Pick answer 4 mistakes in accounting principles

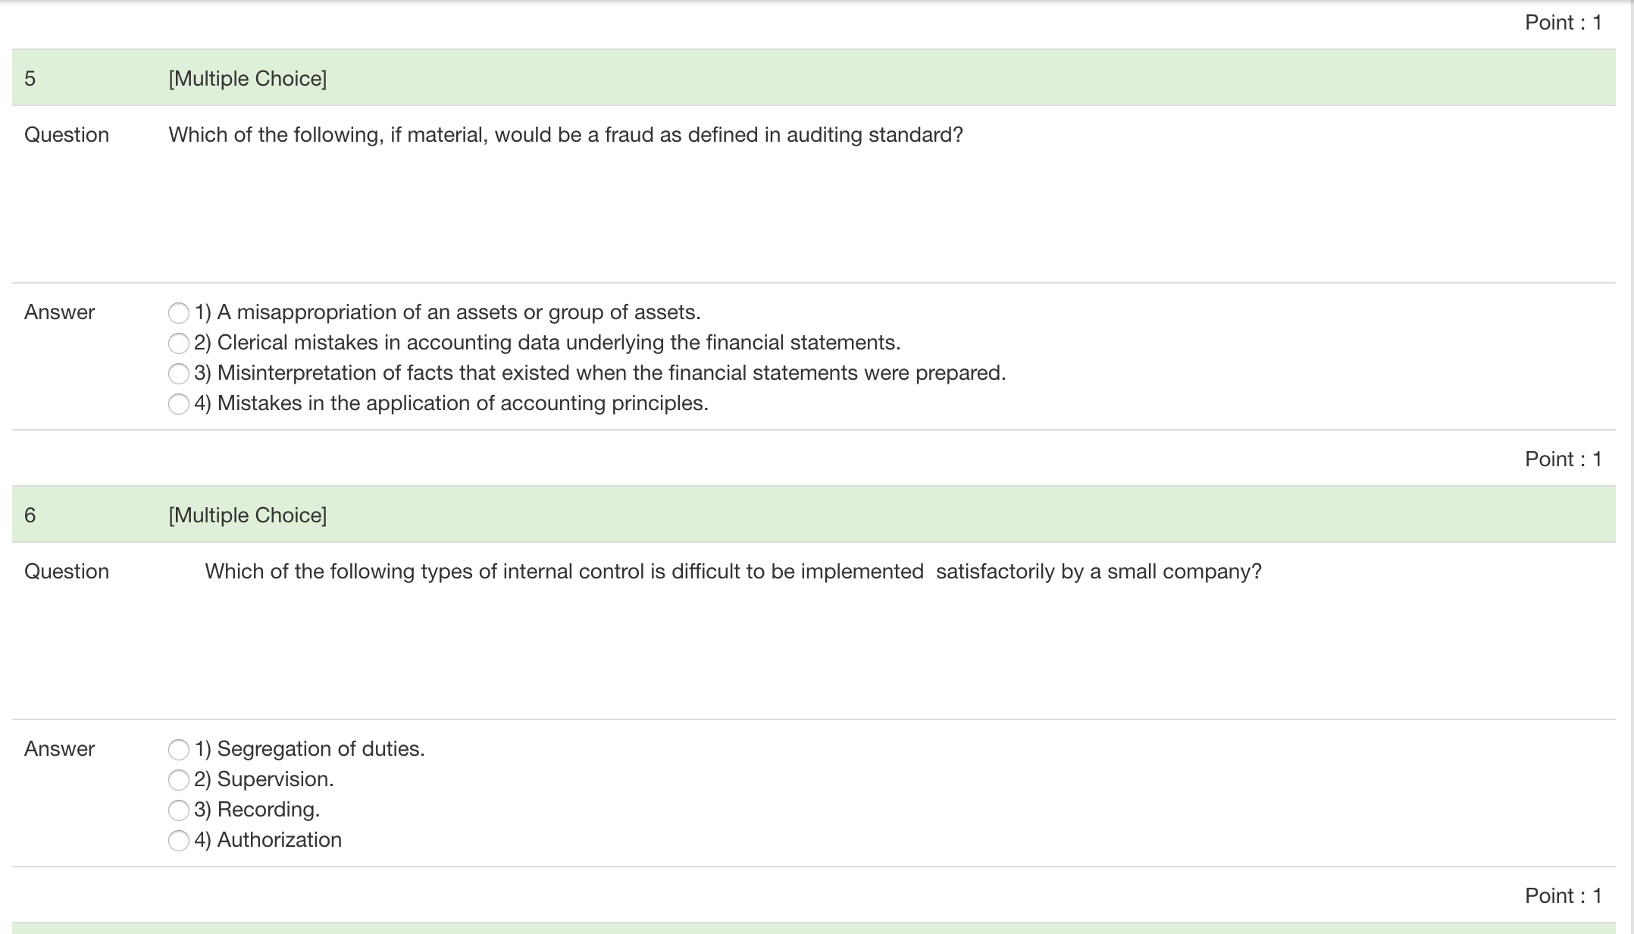[x=179, y=403]
